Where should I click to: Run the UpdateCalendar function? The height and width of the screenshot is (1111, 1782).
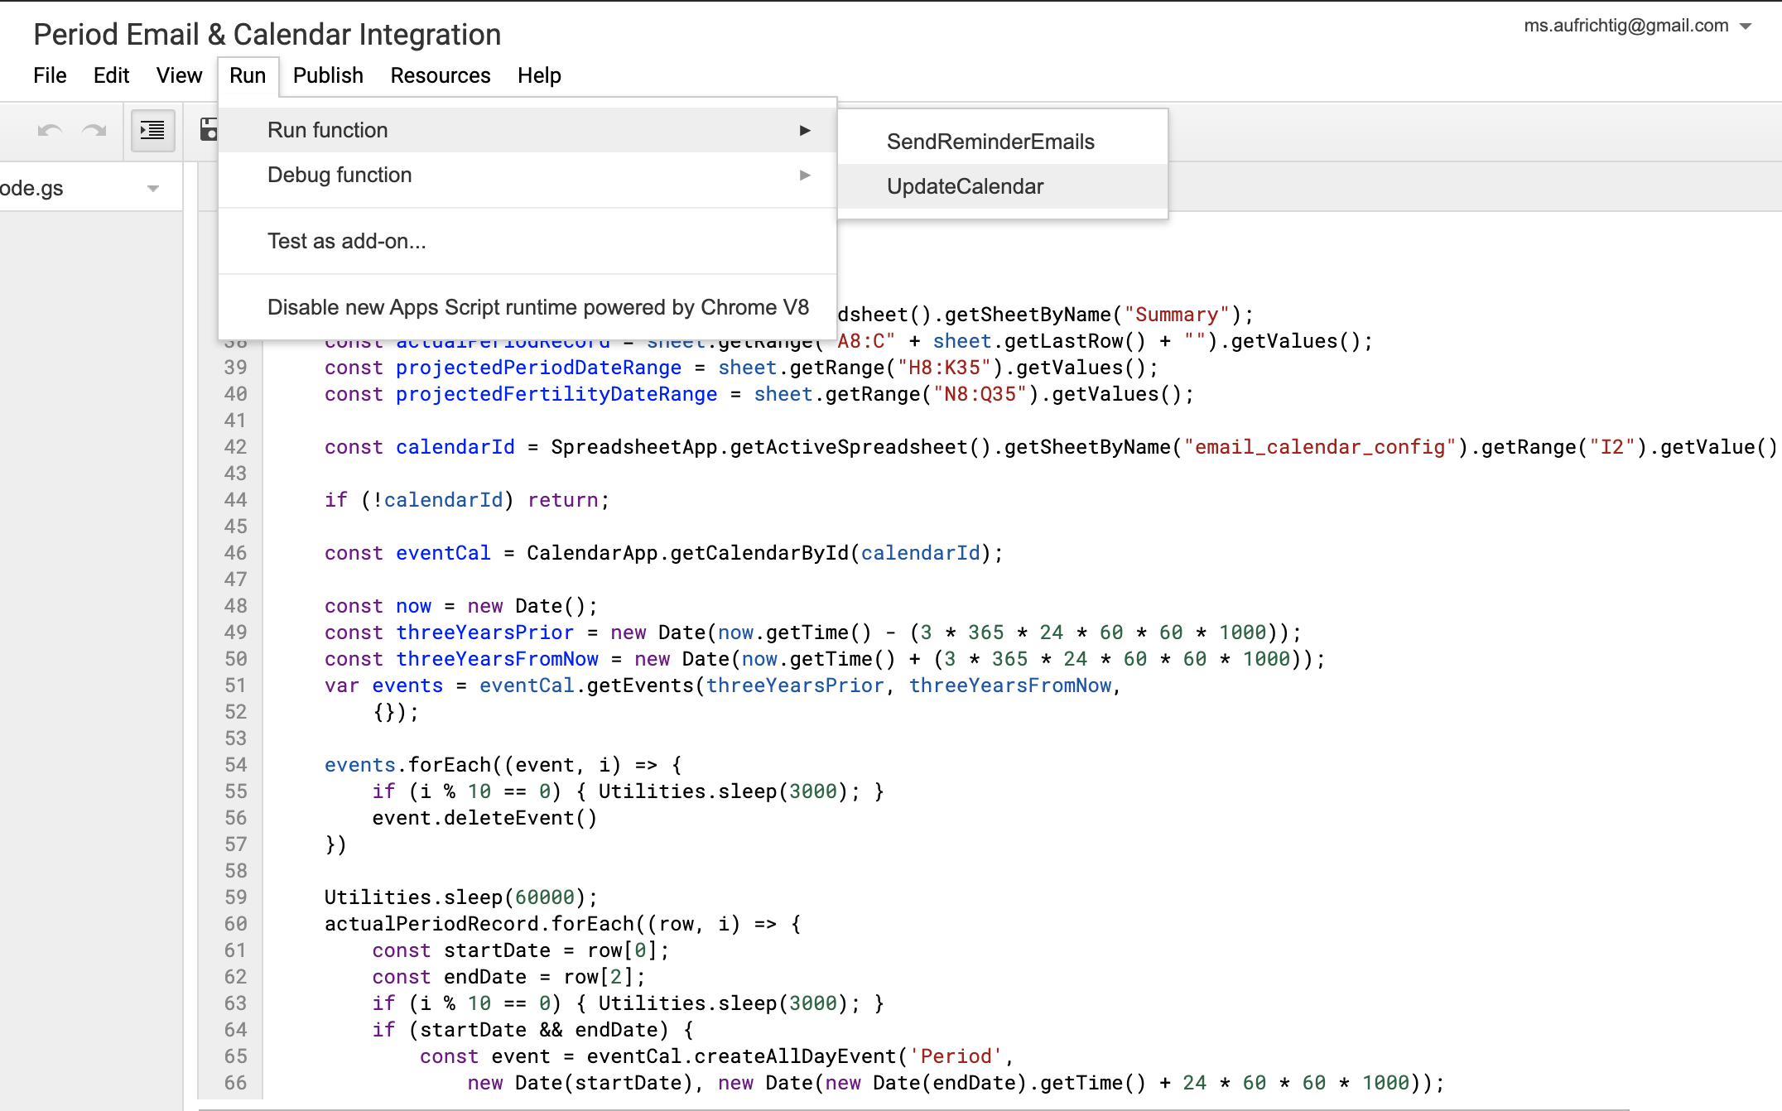click(x=1003, y=186)
